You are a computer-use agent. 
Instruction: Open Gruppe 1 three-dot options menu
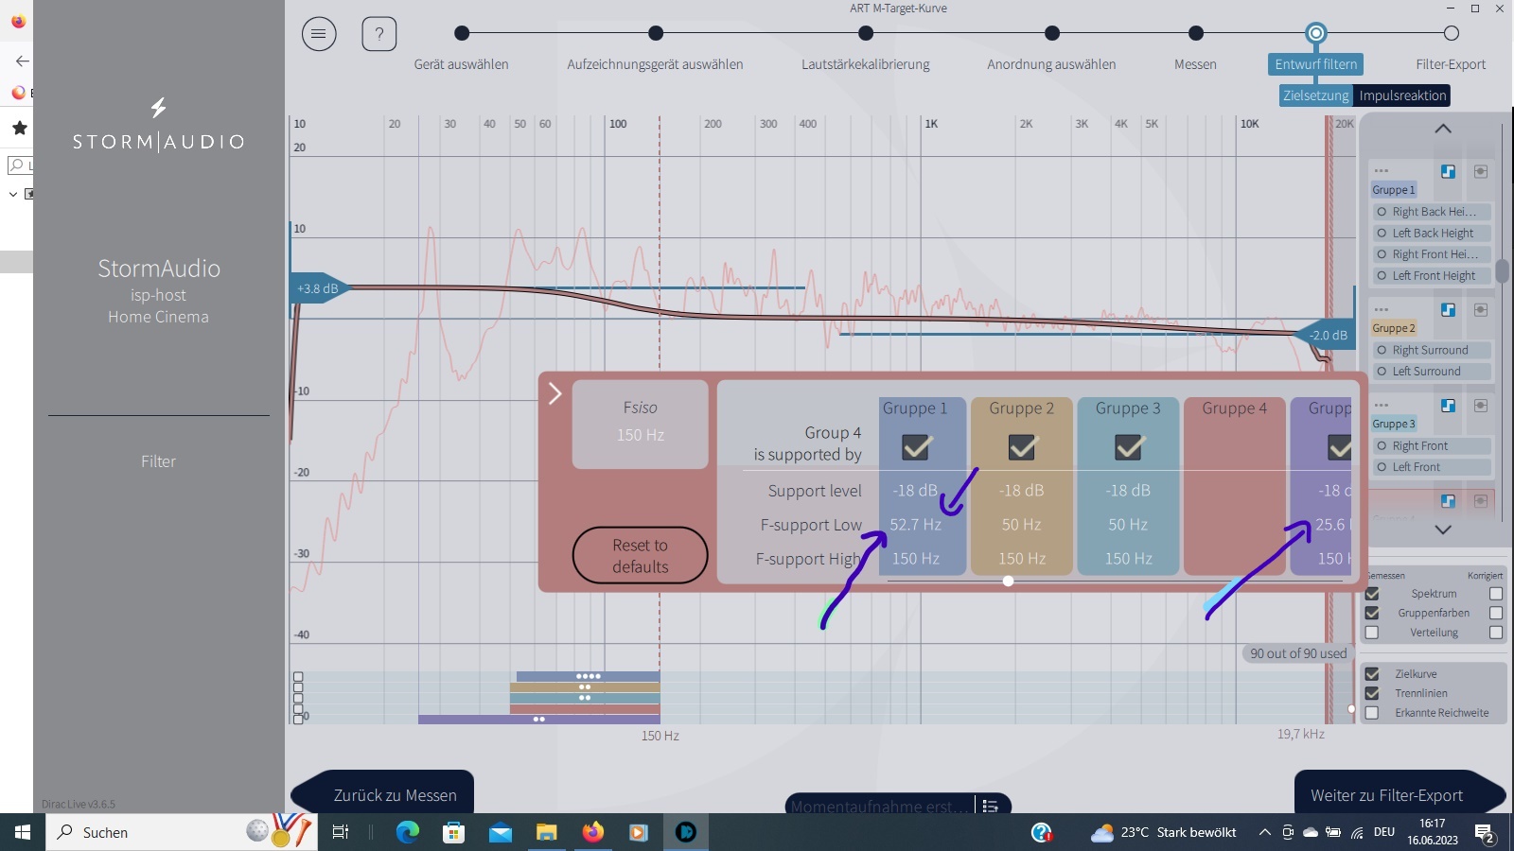pos(1382,171)
